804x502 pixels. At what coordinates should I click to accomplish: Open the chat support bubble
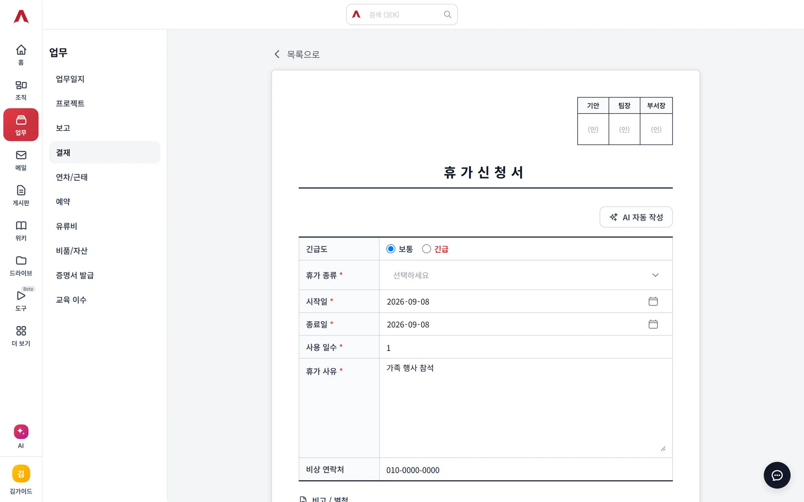click(x=777, y=475)
